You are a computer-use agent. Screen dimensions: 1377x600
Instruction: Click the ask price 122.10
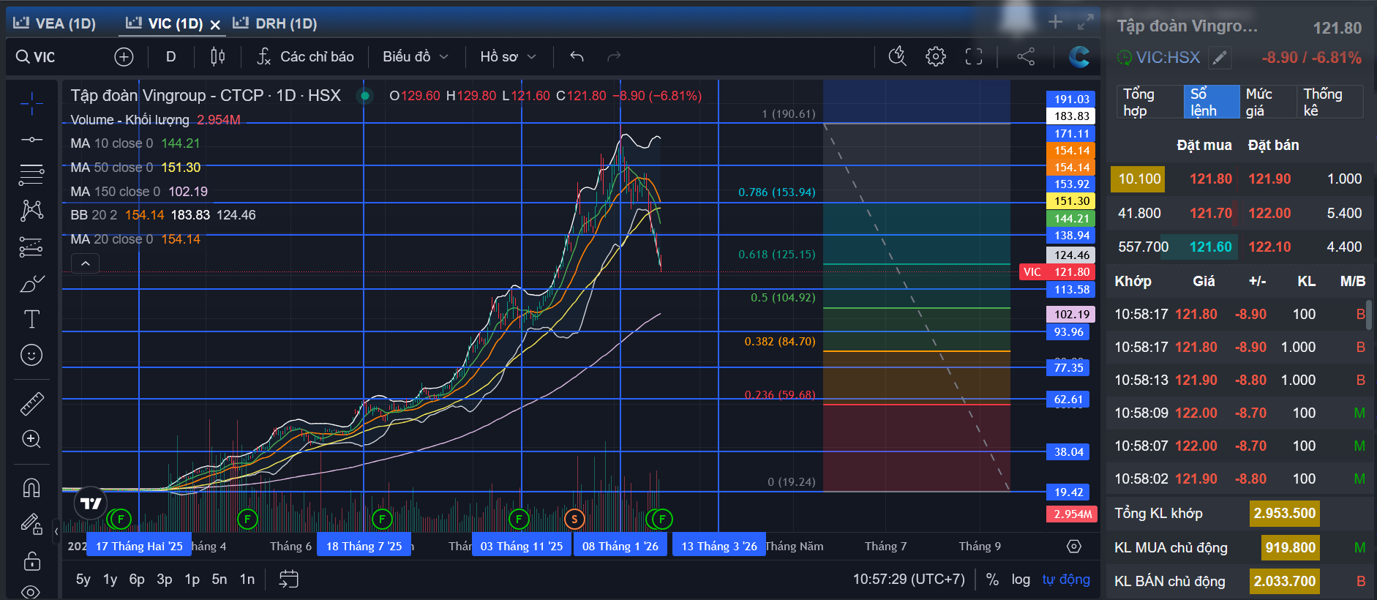pos(1269,247)
